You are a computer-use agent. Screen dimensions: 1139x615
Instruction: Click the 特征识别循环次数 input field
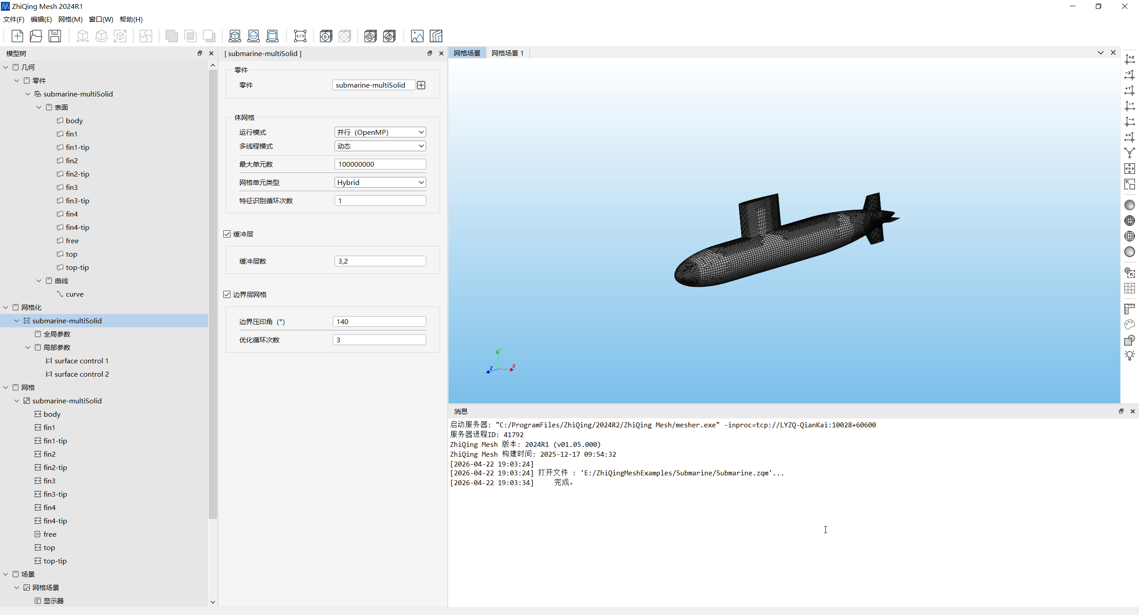[x=380, y=201]
